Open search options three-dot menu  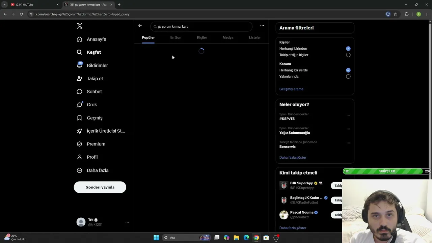click(262, 26)
